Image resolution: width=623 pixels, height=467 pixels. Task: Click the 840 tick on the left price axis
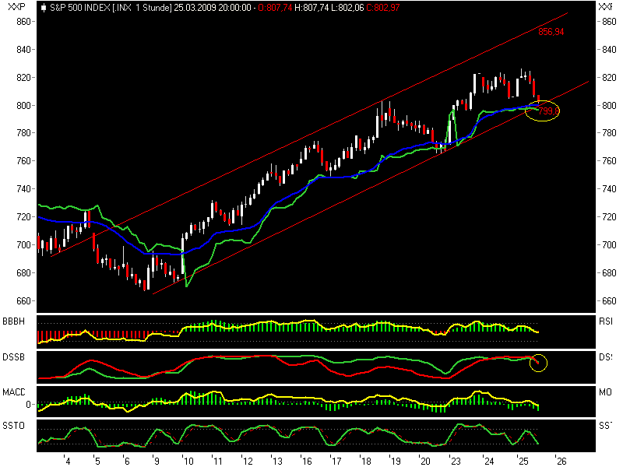pyautogui.click(x=23, y=50)
